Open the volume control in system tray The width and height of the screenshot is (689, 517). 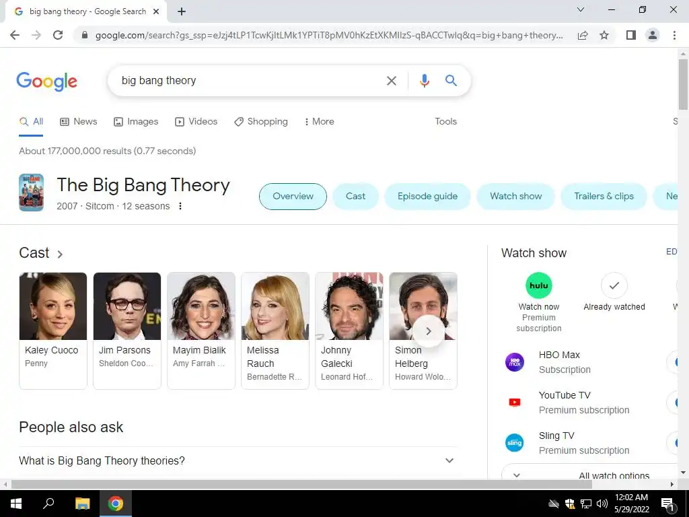602,504
